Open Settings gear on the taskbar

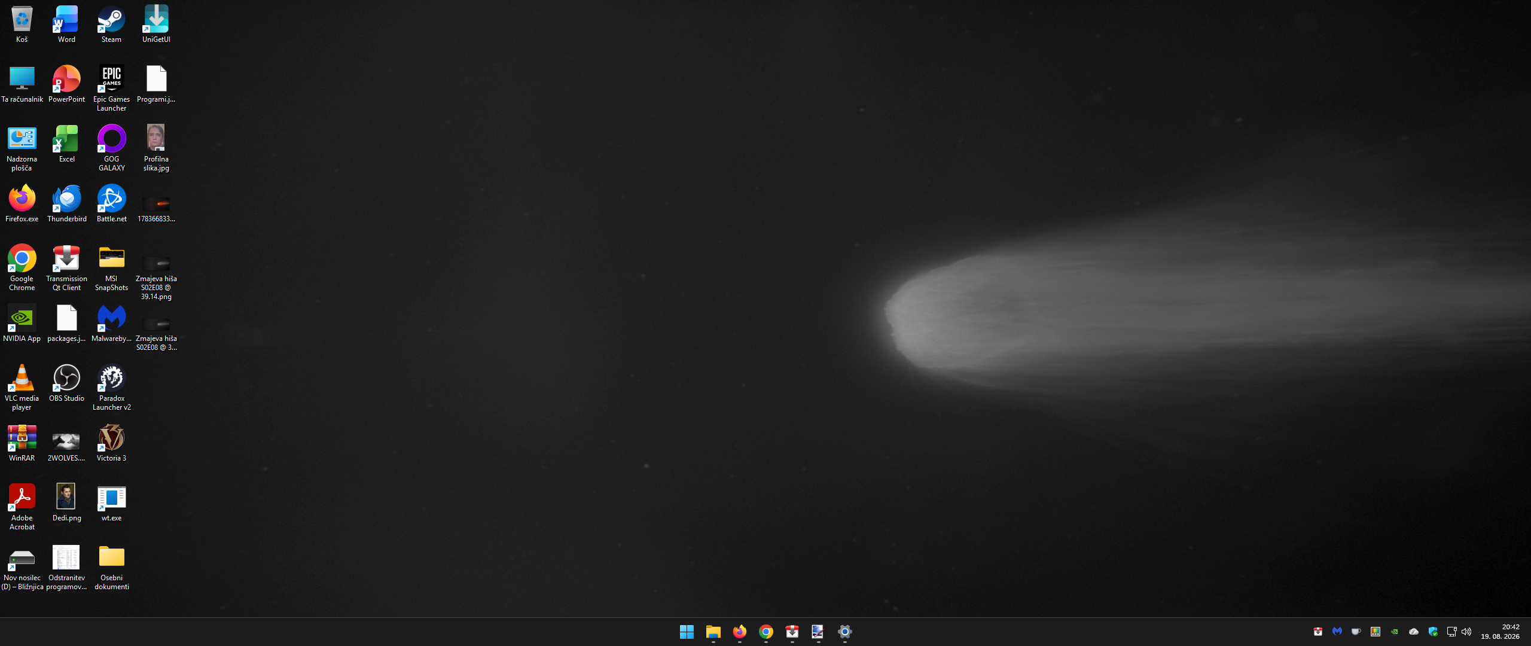(x=844, y=632)
